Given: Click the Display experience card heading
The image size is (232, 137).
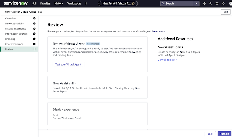Looking at the screenshot, I should tap(66, 109).
